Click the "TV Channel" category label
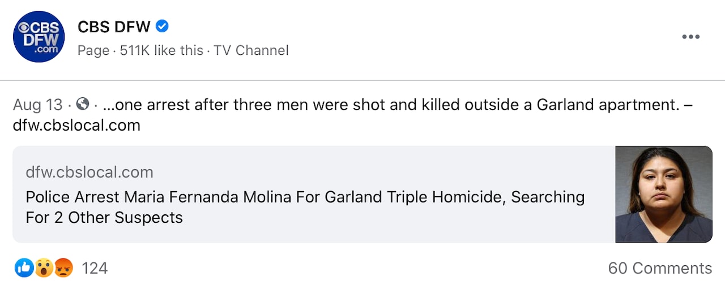Image resolution: width=725 pixels, height=285 pixels. pyautogui.click(x=251, y=50)
